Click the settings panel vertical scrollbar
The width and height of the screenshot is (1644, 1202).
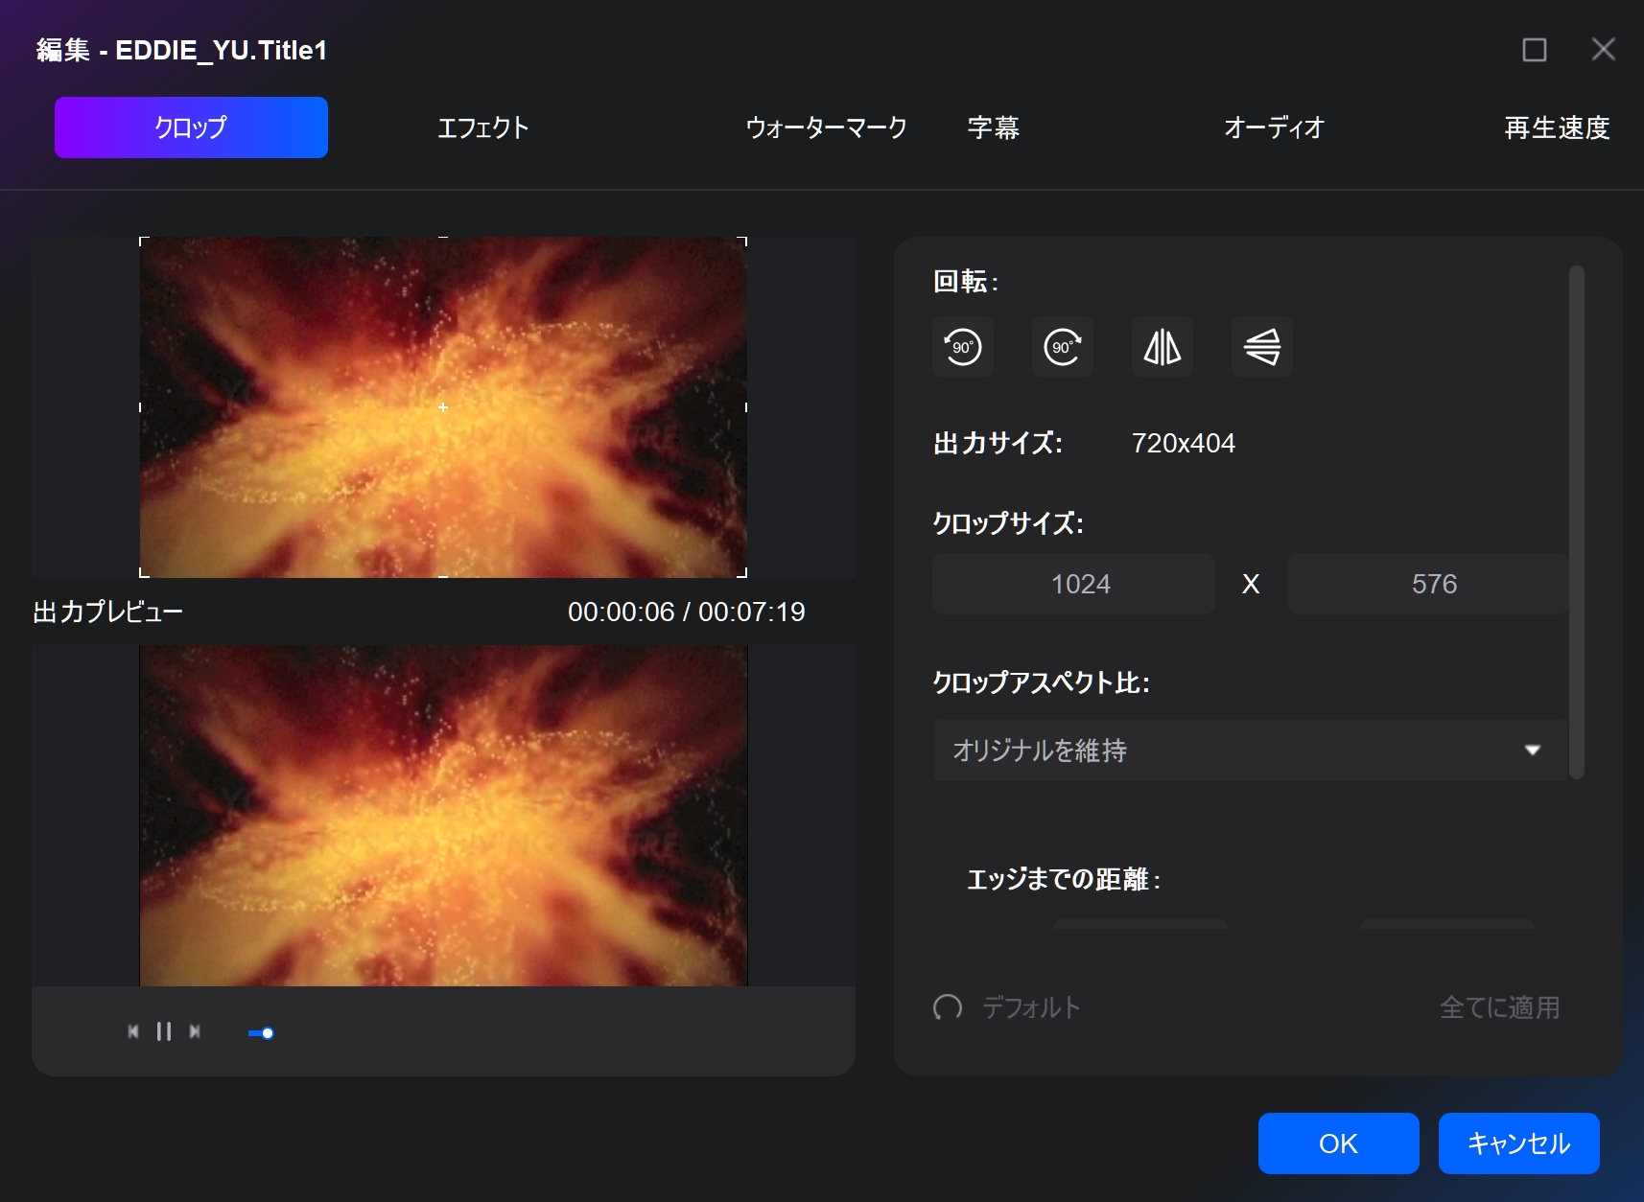point(1576,522)
